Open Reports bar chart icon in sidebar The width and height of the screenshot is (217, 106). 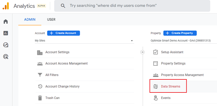pos(6,33)
